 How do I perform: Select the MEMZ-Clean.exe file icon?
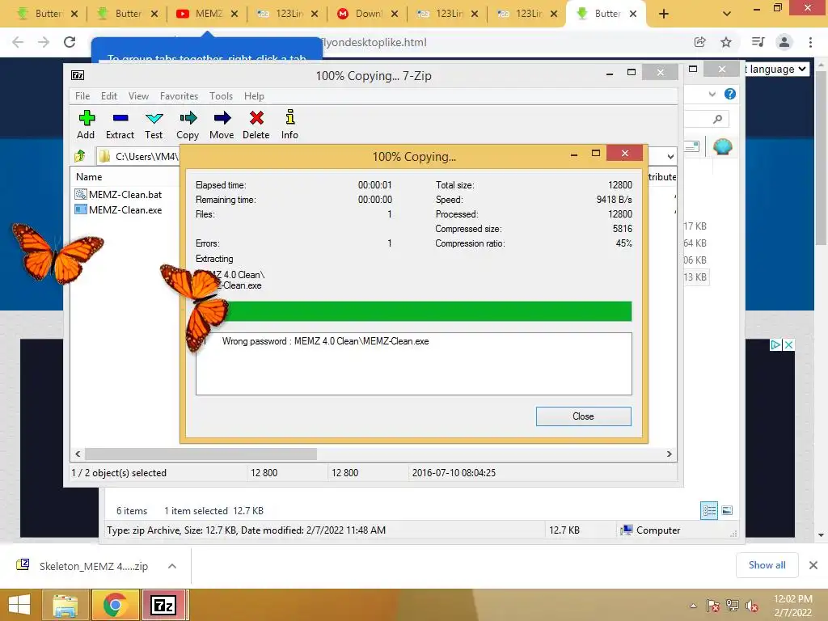pyautogui.click(x=80, y=209)
